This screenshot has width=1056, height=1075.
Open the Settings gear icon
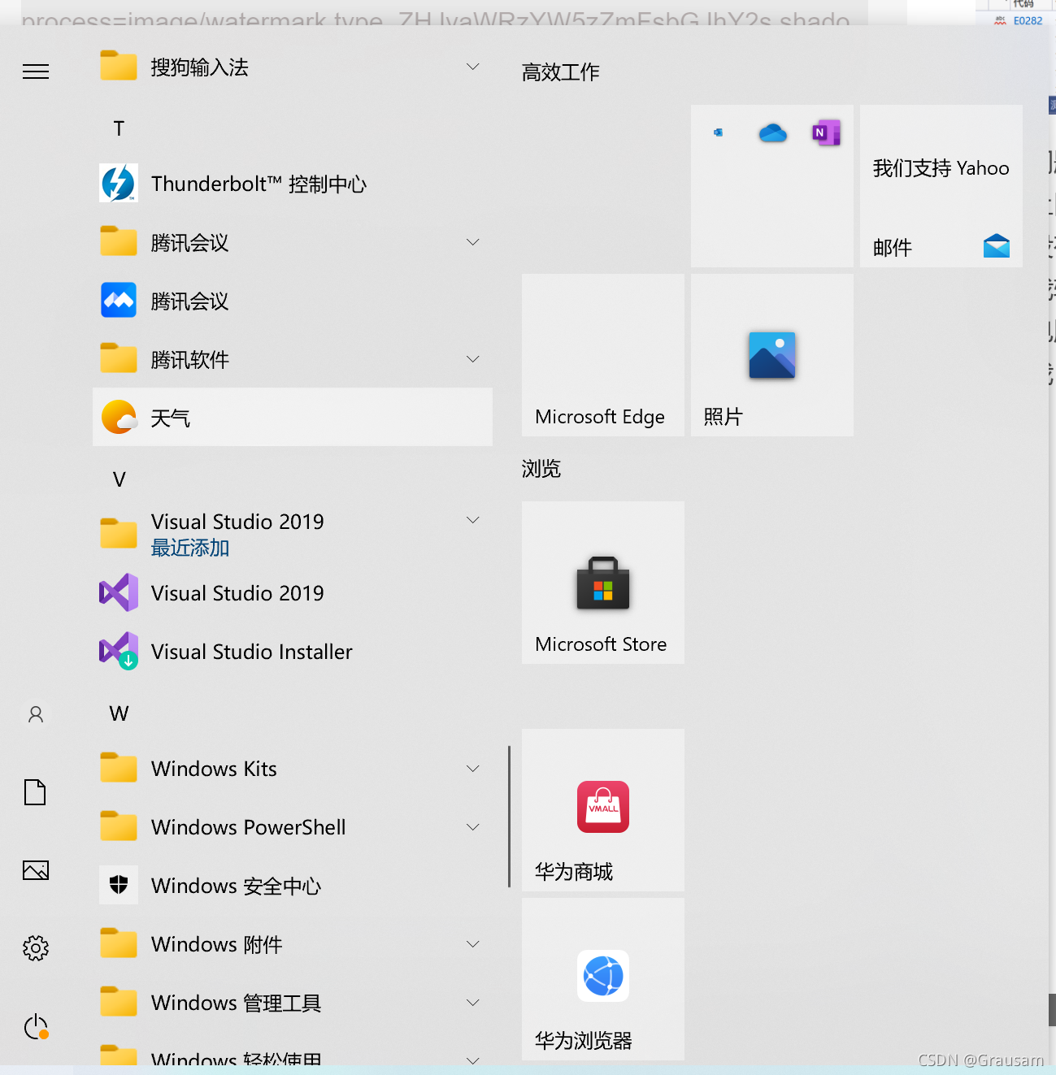click(36, 948)
